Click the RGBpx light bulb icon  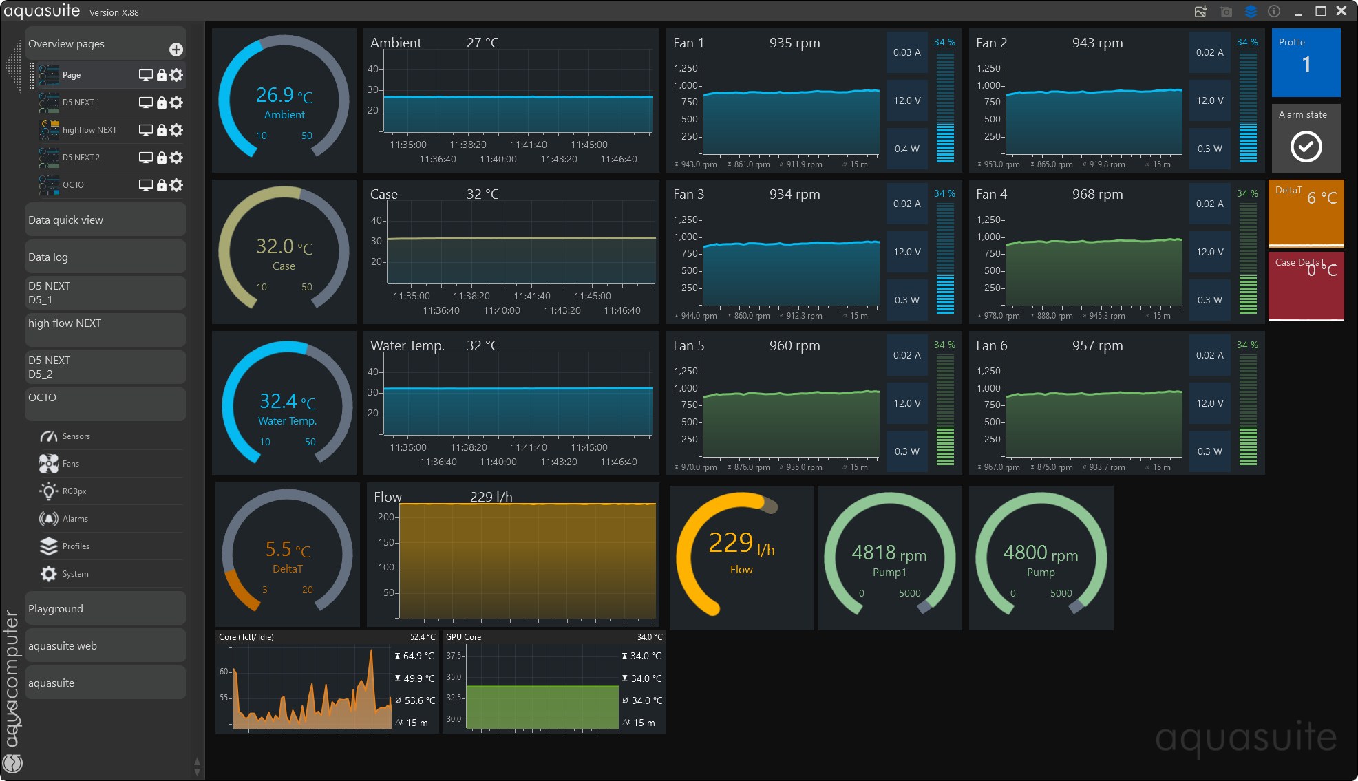point(48,491)
